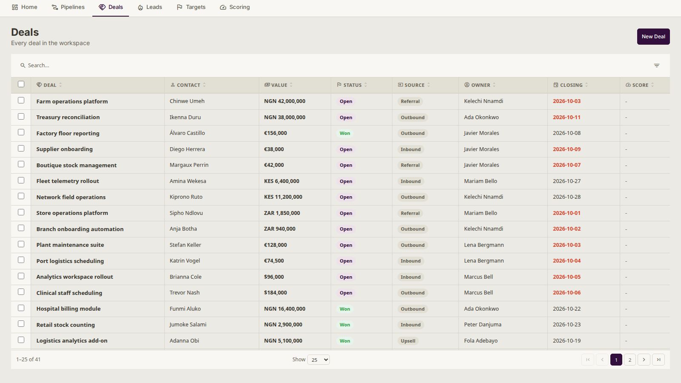The width and height of the screenshot is (681, 383).
Task: Switch to the Leads tab
Action: click(x=150, y=7)
